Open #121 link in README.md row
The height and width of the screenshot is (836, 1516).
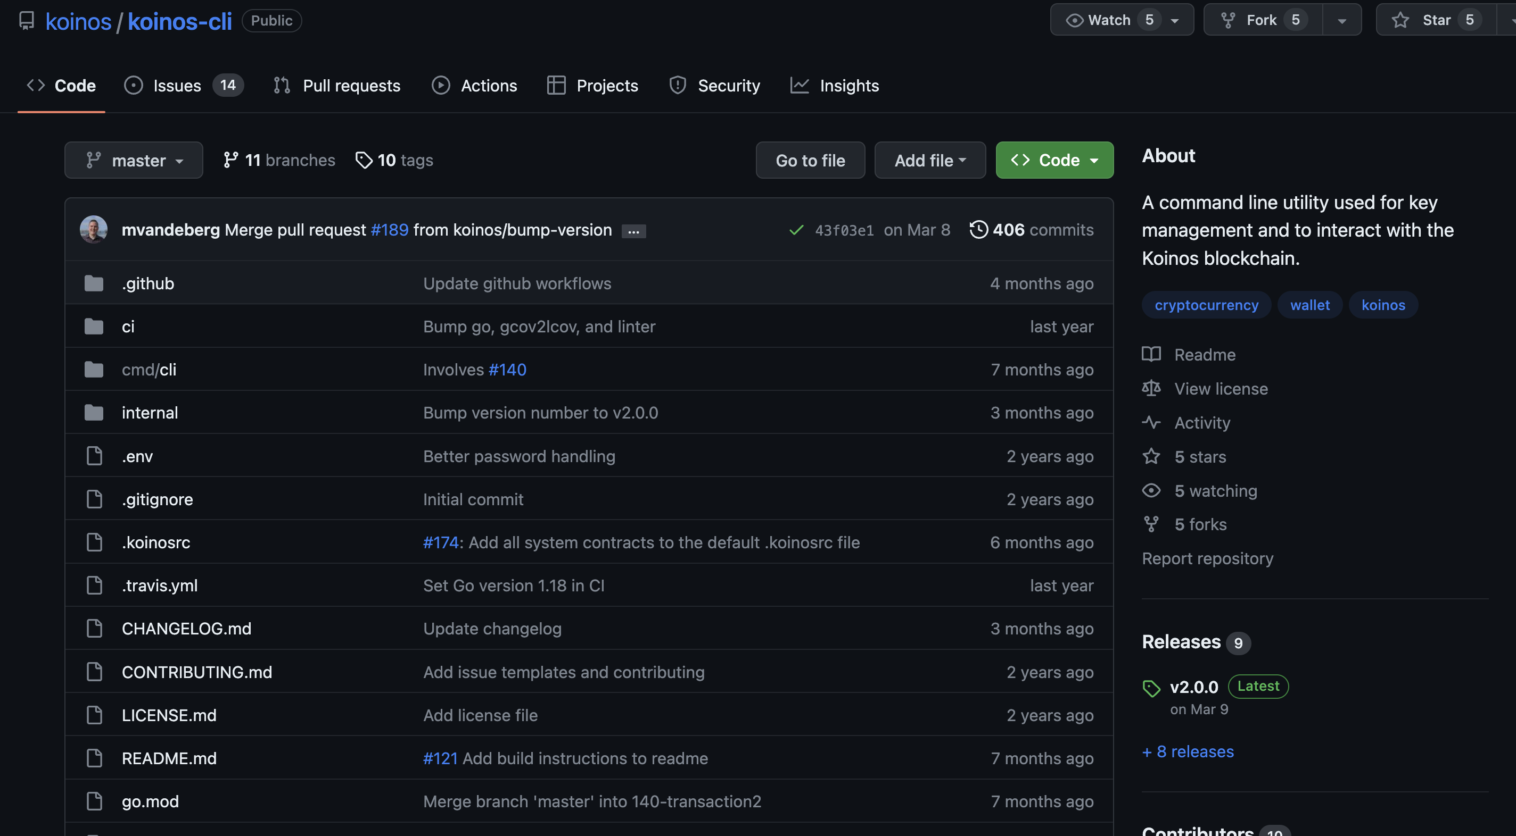(440, 758)
